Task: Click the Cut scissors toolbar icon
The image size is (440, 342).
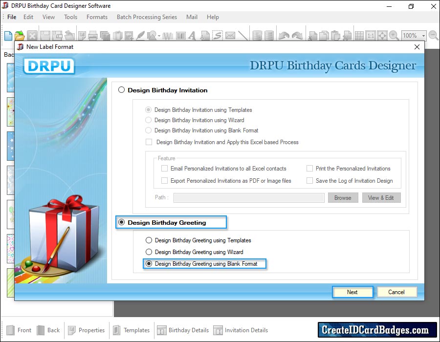Action: coord(313,36)
